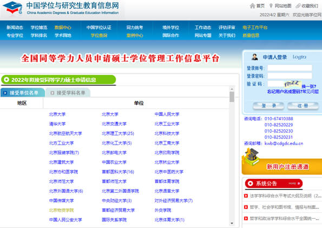Screen dimensions: 322x228
Task: Open 中央财经大学(3) in unit list
Action: [x=117, y=201]
